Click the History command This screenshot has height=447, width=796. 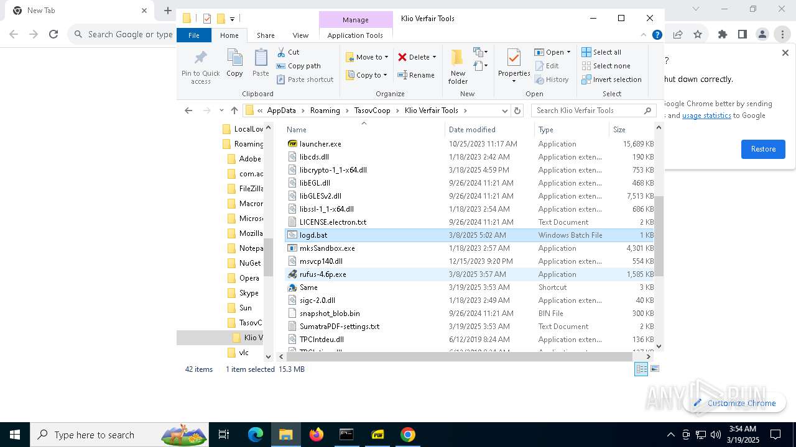click(552, 79)
